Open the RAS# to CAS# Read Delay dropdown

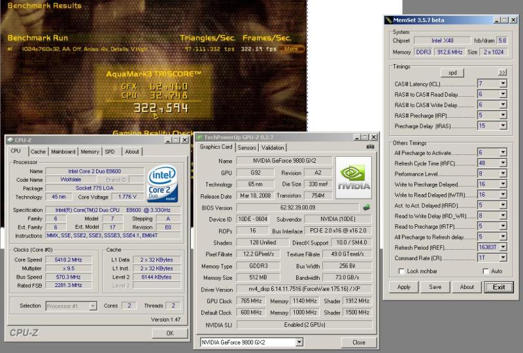503,94
